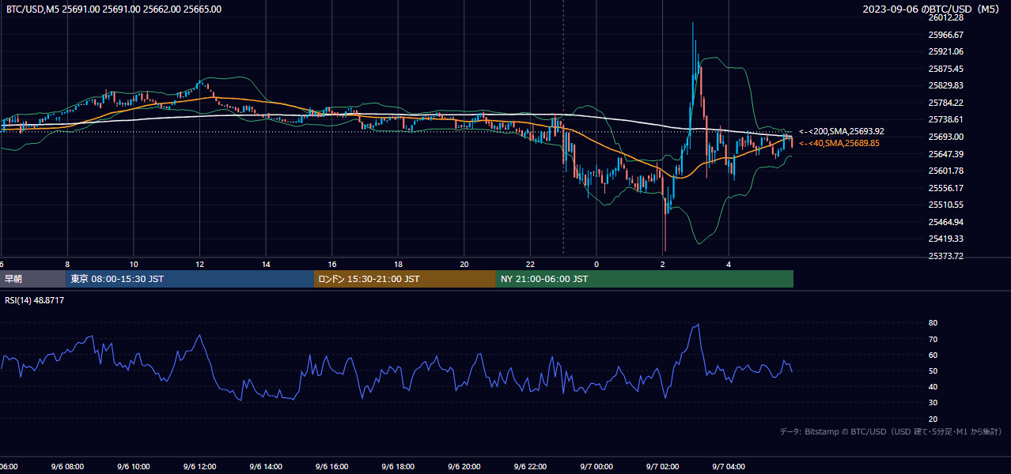
Task: Click RSI scale level 70
Action: tap(933, 339)
